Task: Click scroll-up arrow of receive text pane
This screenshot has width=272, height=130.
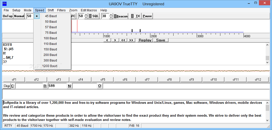Action: 267,45
